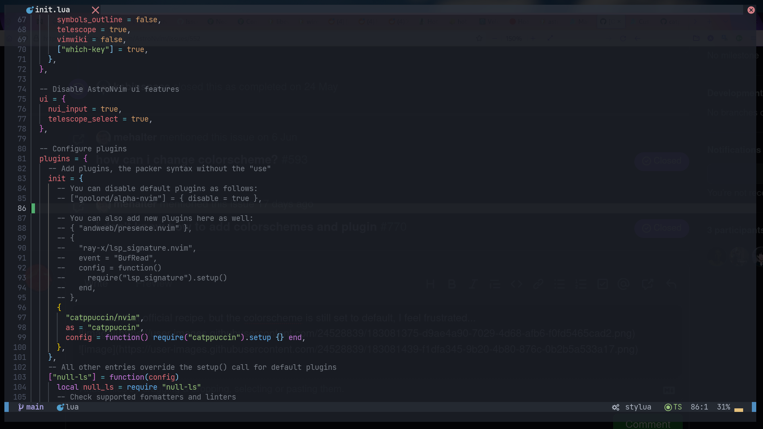
Task: Click the blue scrollbar thumb on the right
Action: tap(755, 407)
